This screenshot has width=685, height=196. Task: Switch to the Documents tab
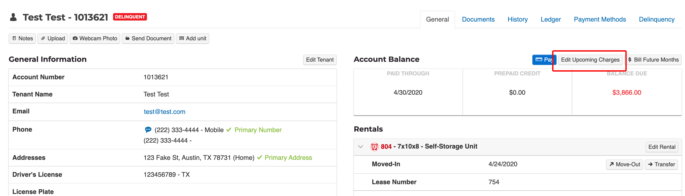(x=478, y=19)
